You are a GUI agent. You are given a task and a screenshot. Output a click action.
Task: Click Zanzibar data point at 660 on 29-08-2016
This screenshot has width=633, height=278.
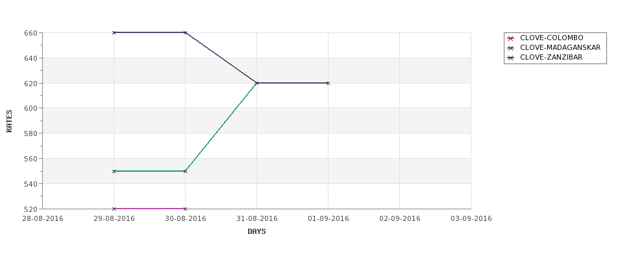114,32
